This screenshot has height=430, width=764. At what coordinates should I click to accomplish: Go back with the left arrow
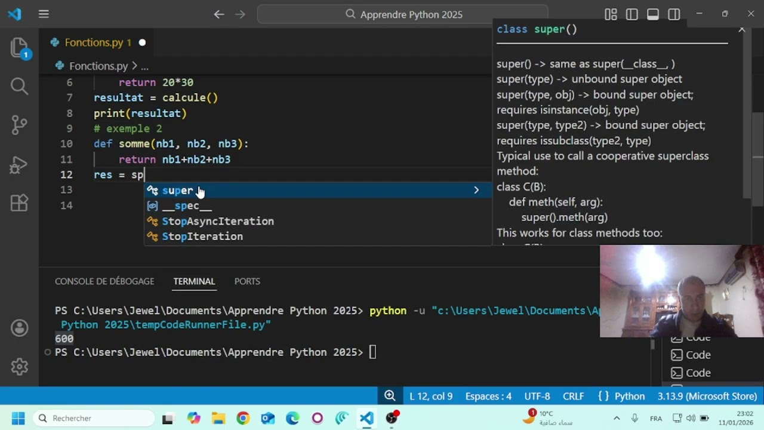click(x=219, y=14)
